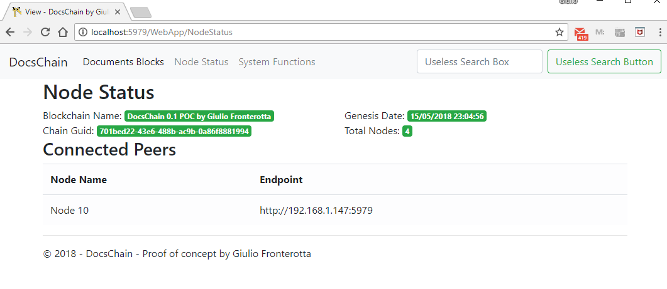Click the browser forward arrow

click(28, 32)
